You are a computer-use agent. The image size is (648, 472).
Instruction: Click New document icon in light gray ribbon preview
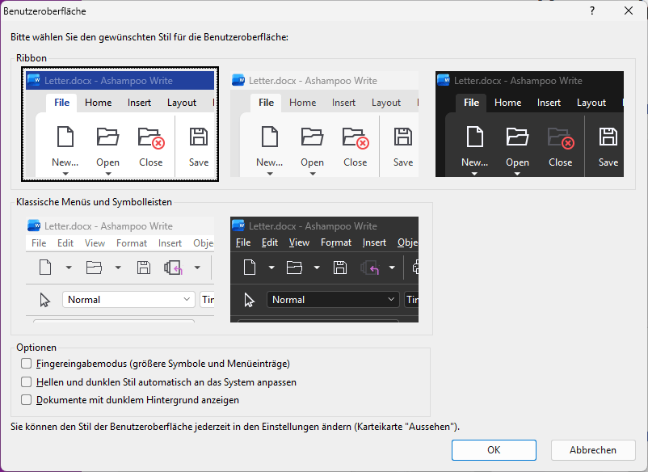tap(270, 137)
